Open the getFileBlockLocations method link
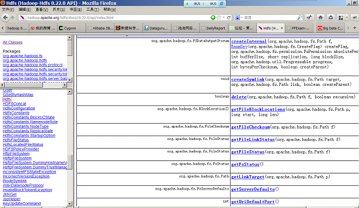 pyautogui.click(x=258, y=109)
